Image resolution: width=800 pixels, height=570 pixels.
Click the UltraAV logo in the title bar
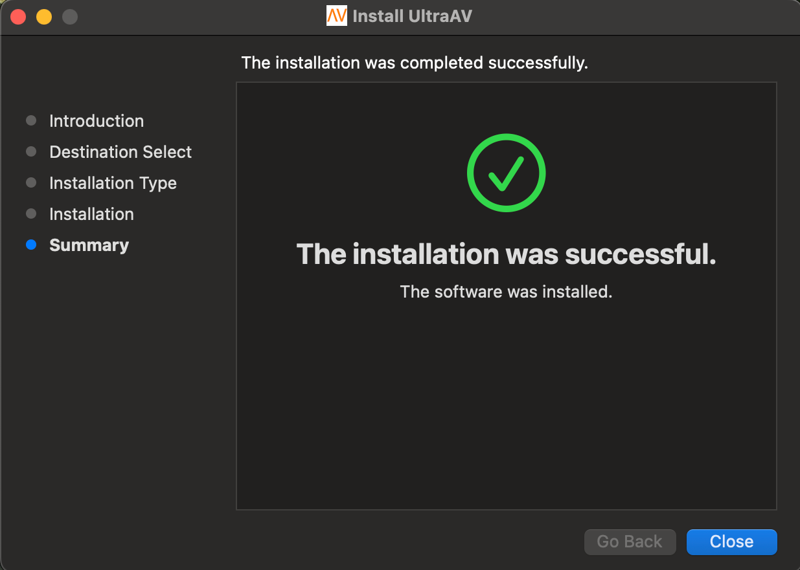(x=337, y=16)
